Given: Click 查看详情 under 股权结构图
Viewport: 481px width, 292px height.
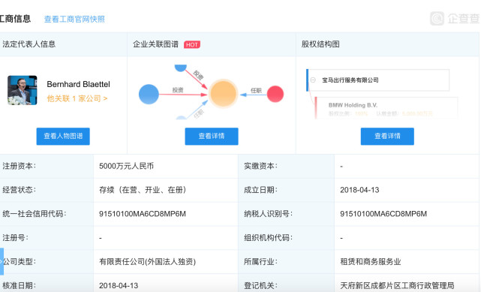Looking at the screenshot, I should (x=387, y=136).
